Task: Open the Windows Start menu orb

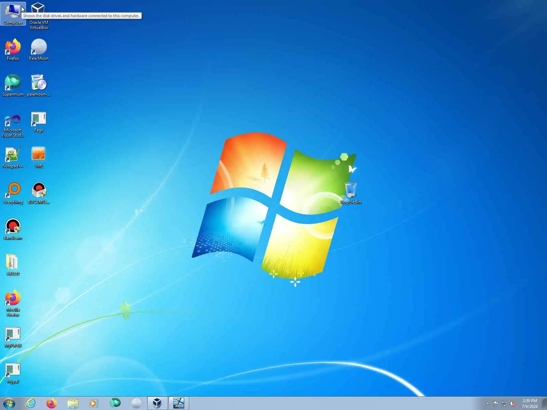Action: [9, 403]
